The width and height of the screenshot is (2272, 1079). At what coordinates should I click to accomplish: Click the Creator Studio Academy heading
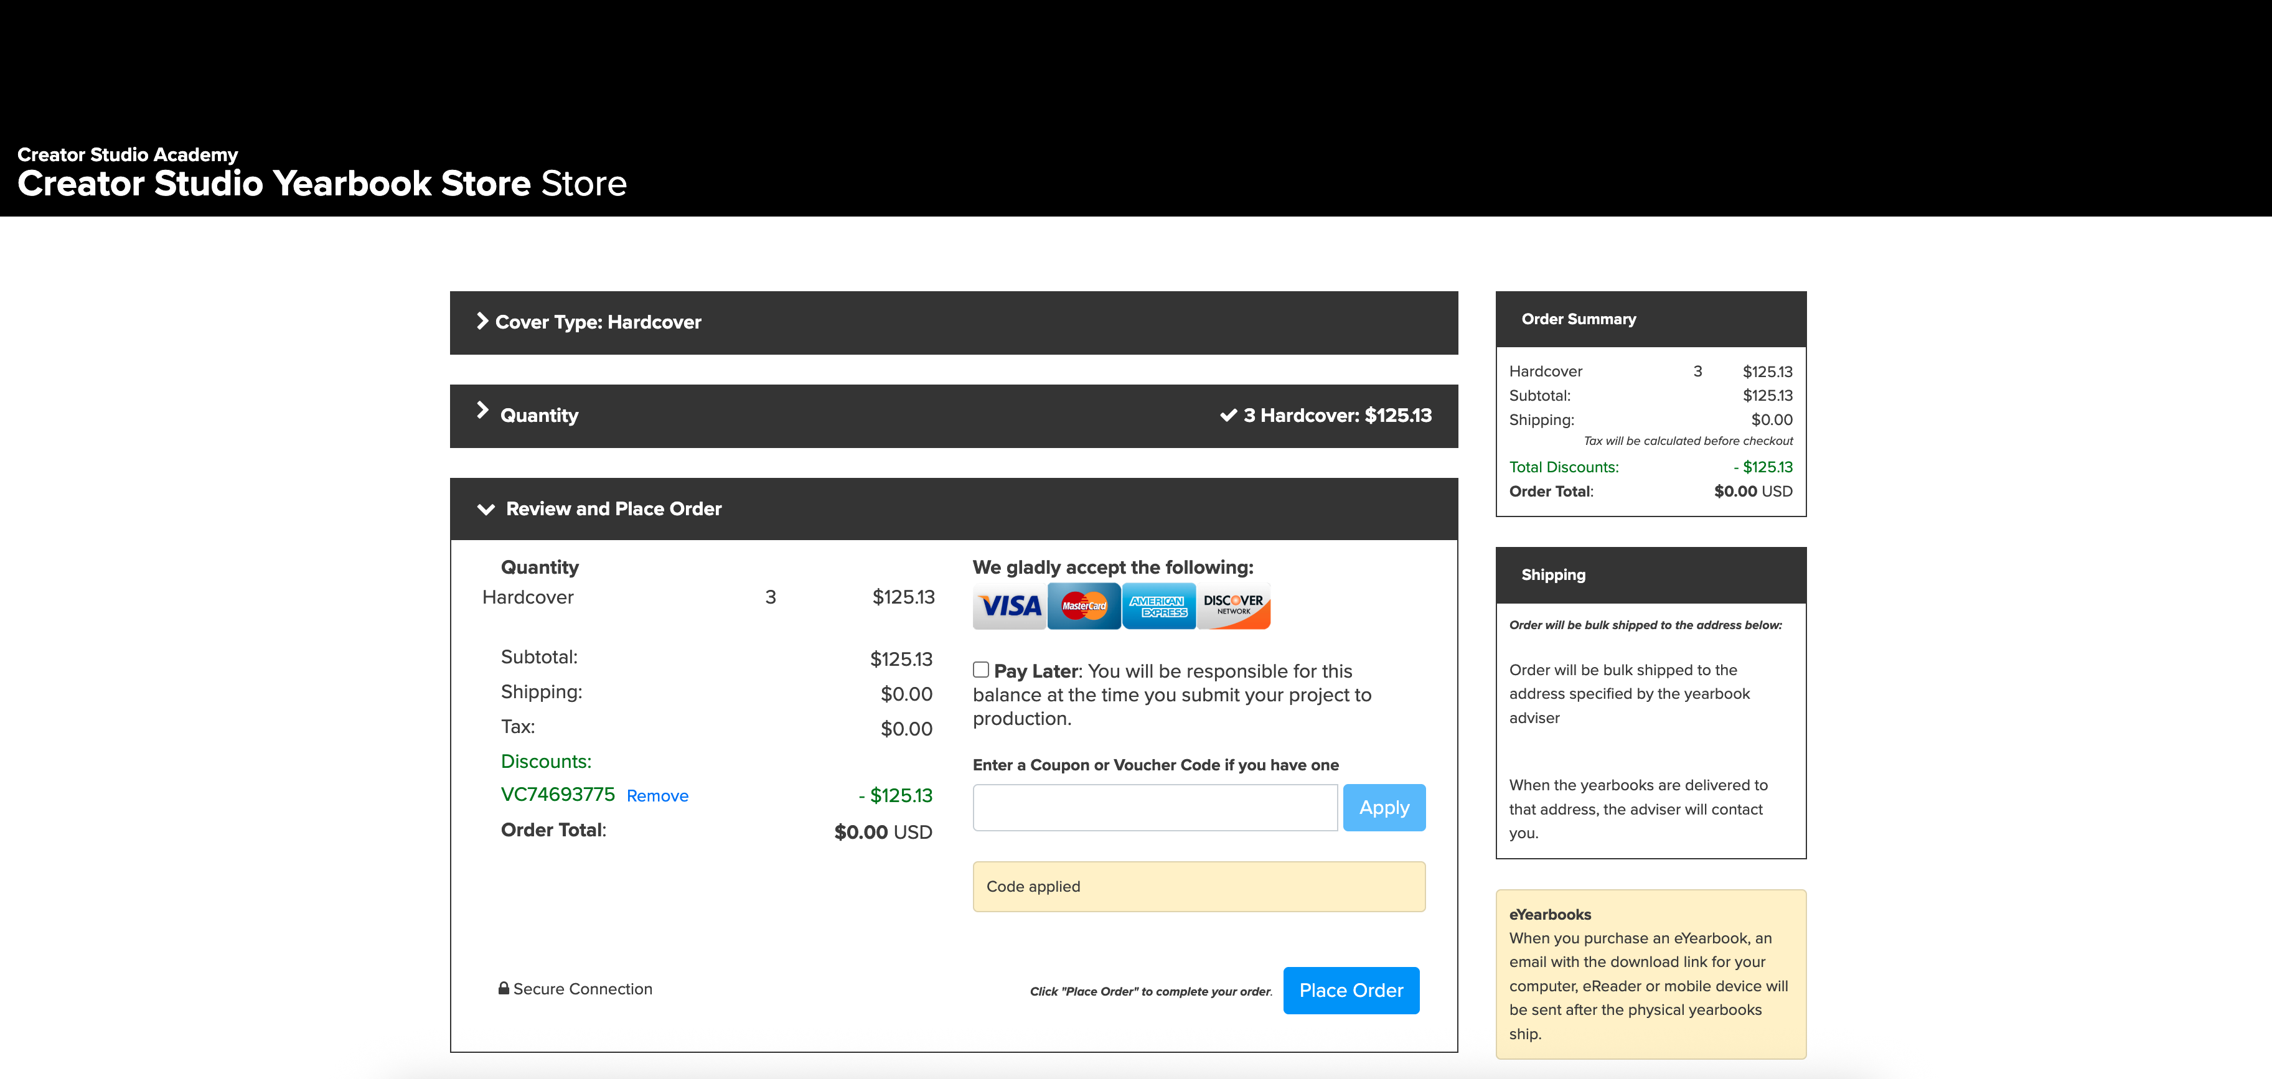point(128,154)
